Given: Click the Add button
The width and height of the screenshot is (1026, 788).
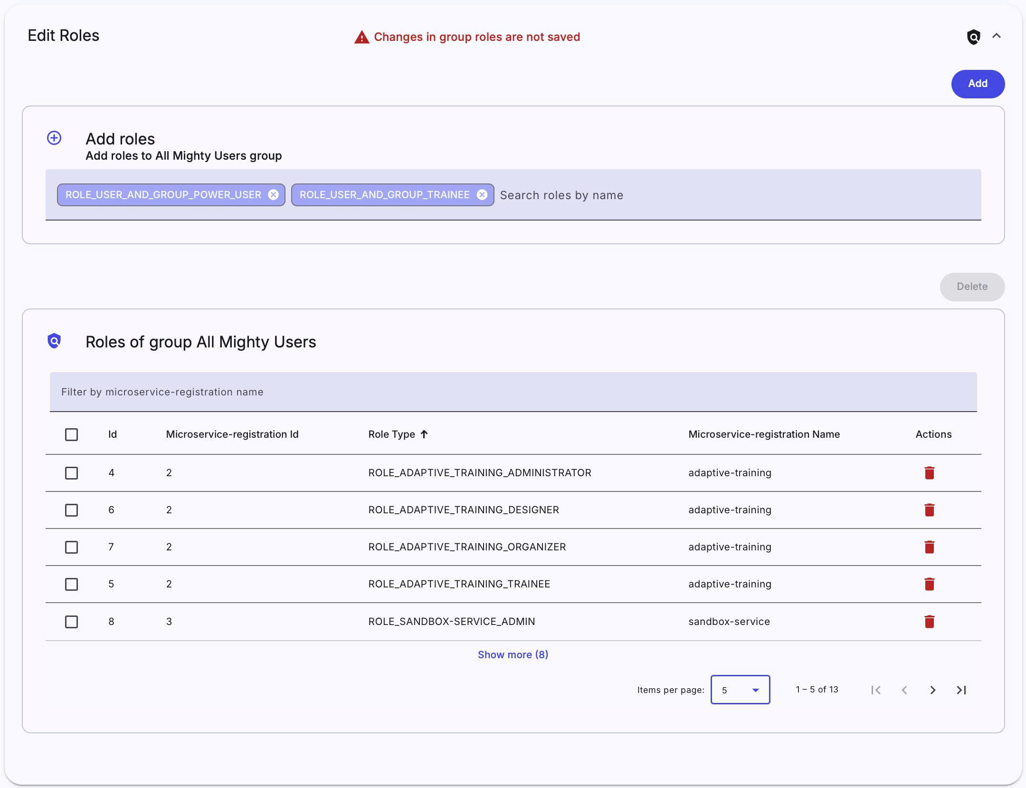Looking at the screenshot, I should point(978,84).
